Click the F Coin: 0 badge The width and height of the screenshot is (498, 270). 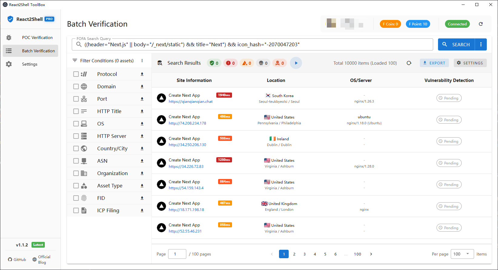pyautogui.click(x=390, y=24)
